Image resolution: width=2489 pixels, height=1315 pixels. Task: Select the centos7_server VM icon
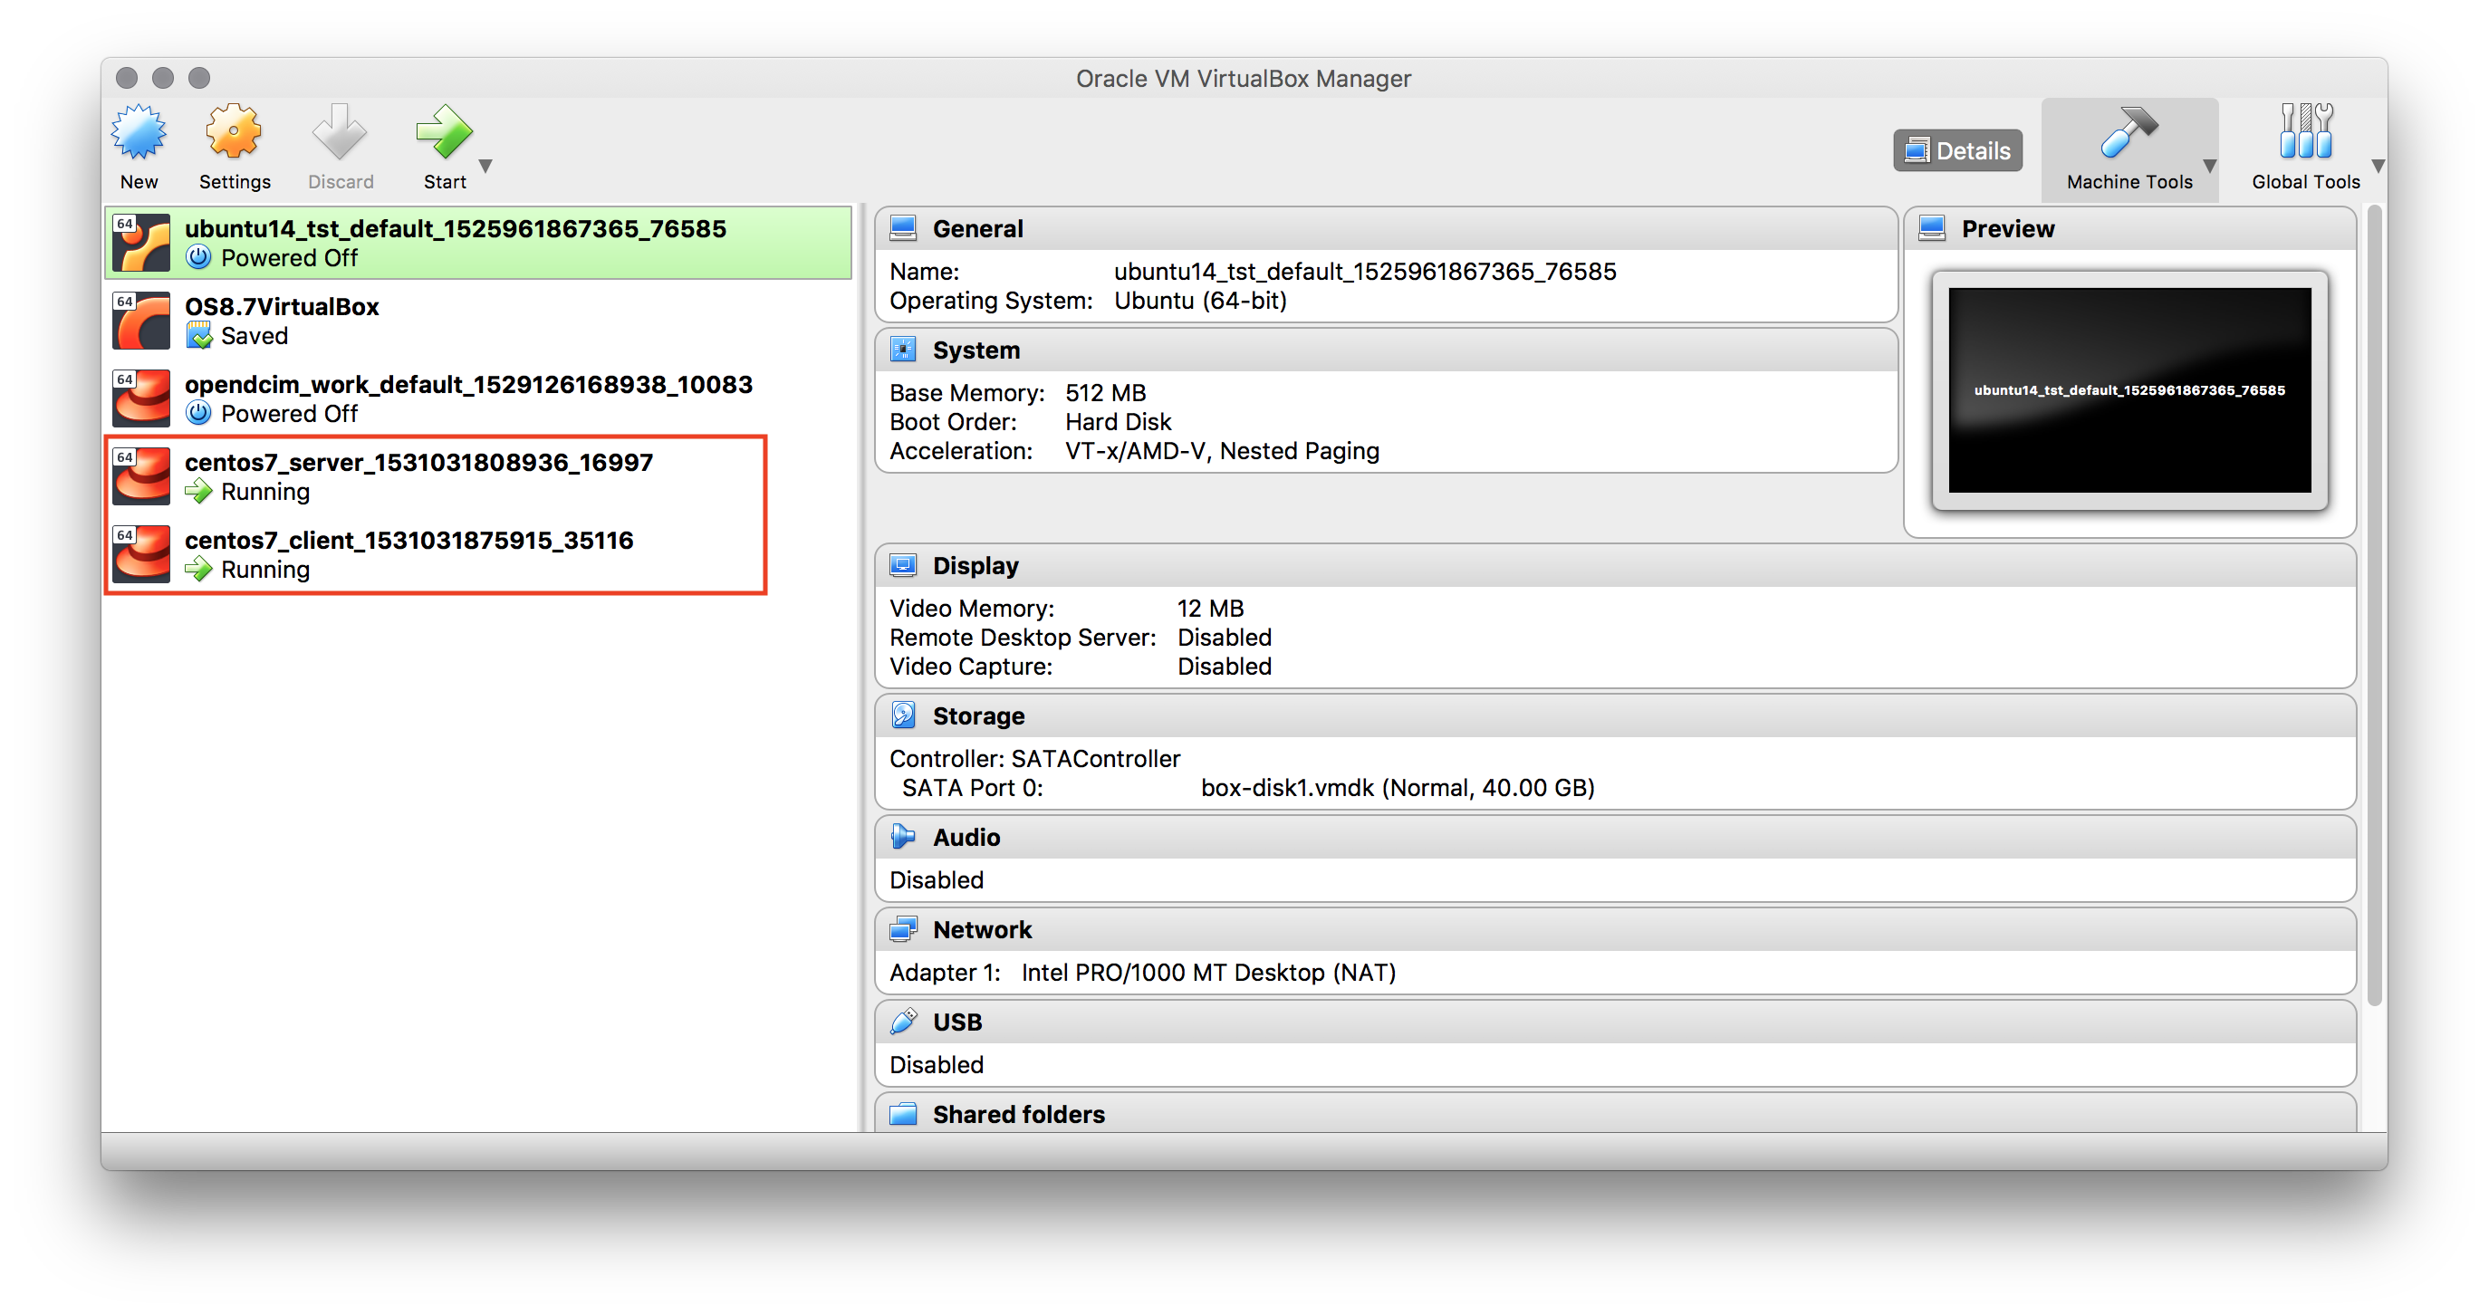[141, 476]
